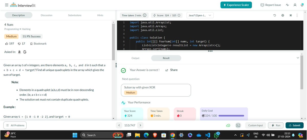Click the Windows taskbar search box
Image resolution: width=307 pixels, height=140 pixels.
pos(102,135)
